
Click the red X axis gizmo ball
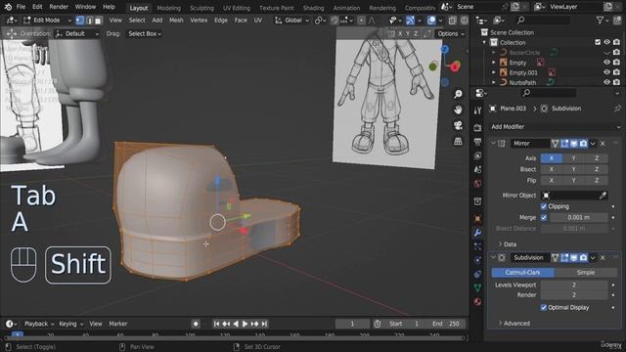click(455, 67)
